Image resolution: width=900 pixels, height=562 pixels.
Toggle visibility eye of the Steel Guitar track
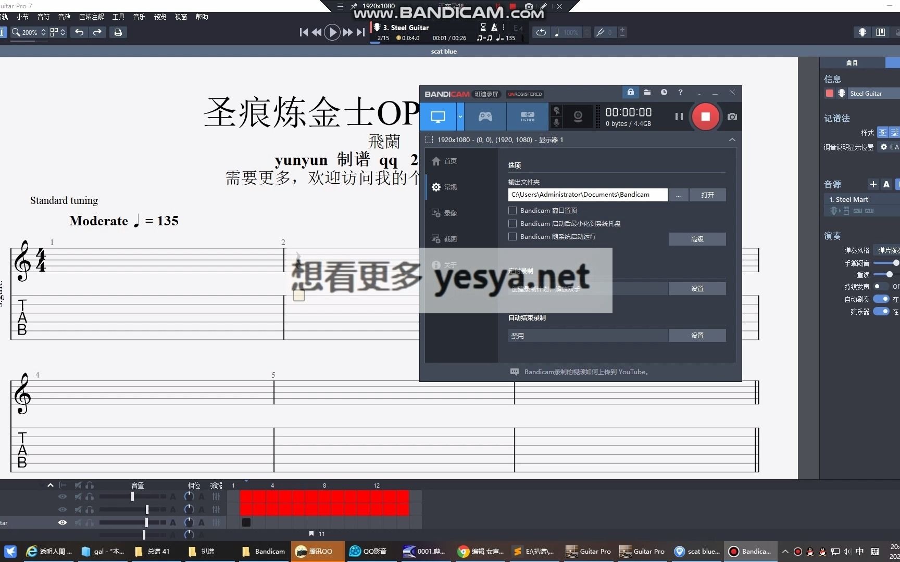pos(63,522)
